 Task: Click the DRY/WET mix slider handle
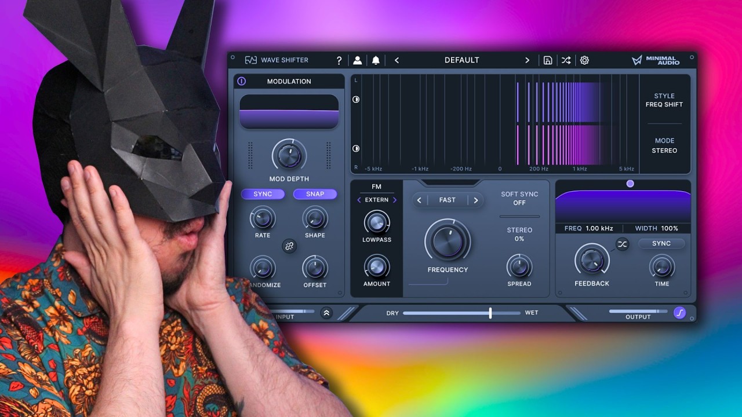(490, 313)
